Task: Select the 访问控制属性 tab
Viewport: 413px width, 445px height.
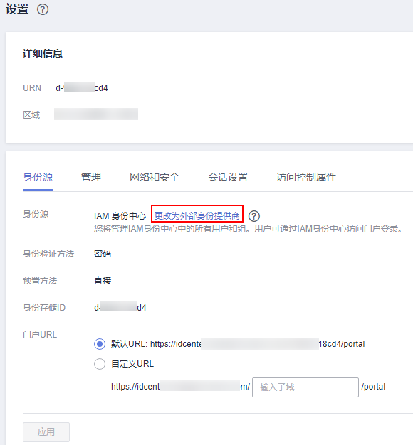Action: click(306, 177)
